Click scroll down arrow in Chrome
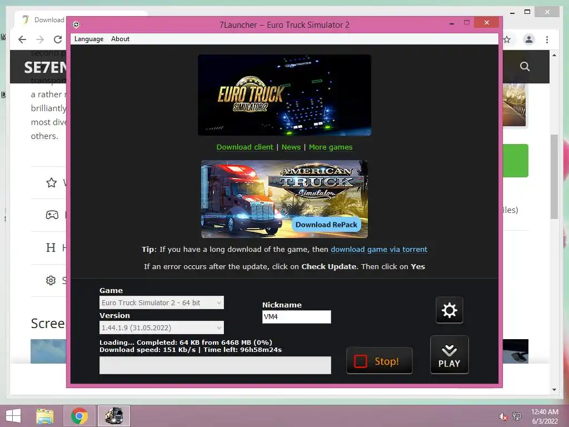Image resolution: width=569 pixels, height=427 pixels. pos(554,390)
